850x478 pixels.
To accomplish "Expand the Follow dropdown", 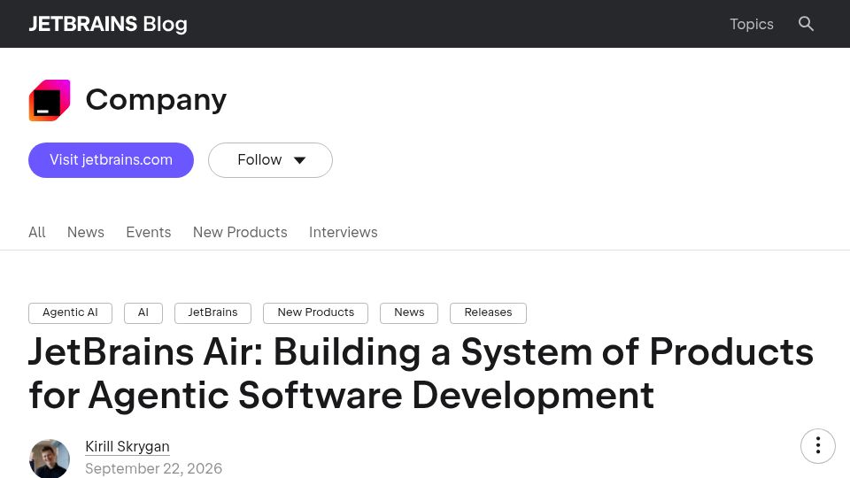I will coord(271,160).
